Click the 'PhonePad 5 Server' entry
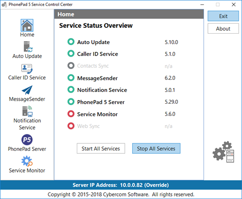This screenshot has height=199, width=242. 101,102
